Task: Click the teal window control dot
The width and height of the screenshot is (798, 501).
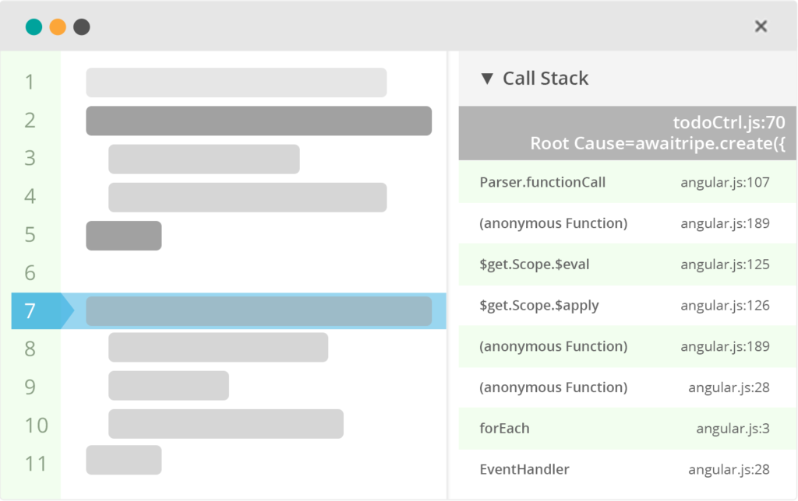Action: tap(34, 27)
